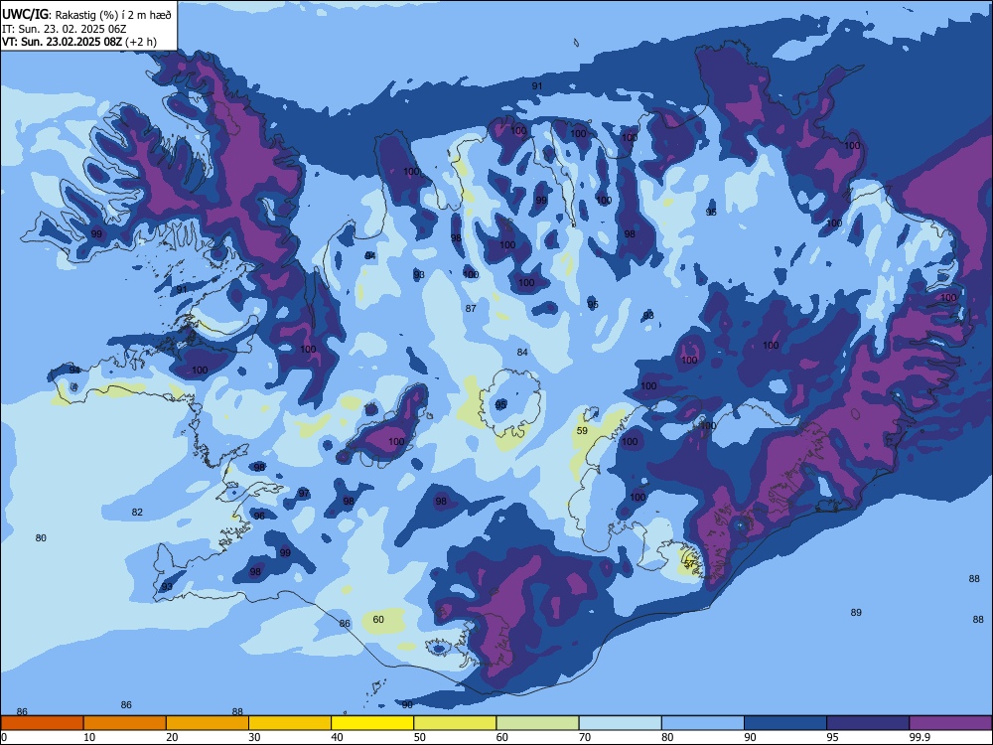The height and width of the screenshot is (745, 993).
Task: Click the 95–99.9 indigo legend swatch
Action: click(868, 723)
